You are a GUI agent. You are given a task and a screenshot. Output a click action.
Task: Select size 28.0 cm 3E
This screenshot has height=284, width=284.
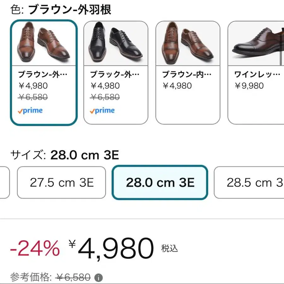(x=160, y=183)
